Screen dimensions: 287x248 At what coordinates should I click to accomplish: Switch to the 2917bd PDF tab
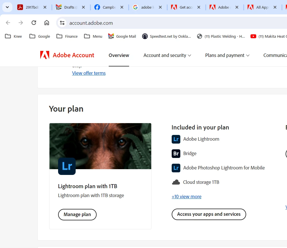28,7
